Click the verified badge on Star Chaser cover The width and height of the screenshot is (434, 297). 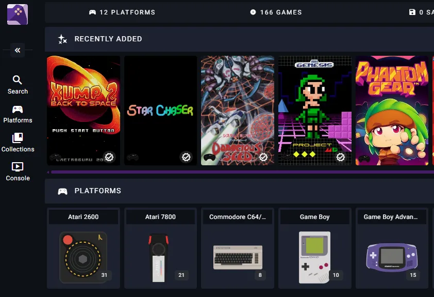tap(187, 157)
